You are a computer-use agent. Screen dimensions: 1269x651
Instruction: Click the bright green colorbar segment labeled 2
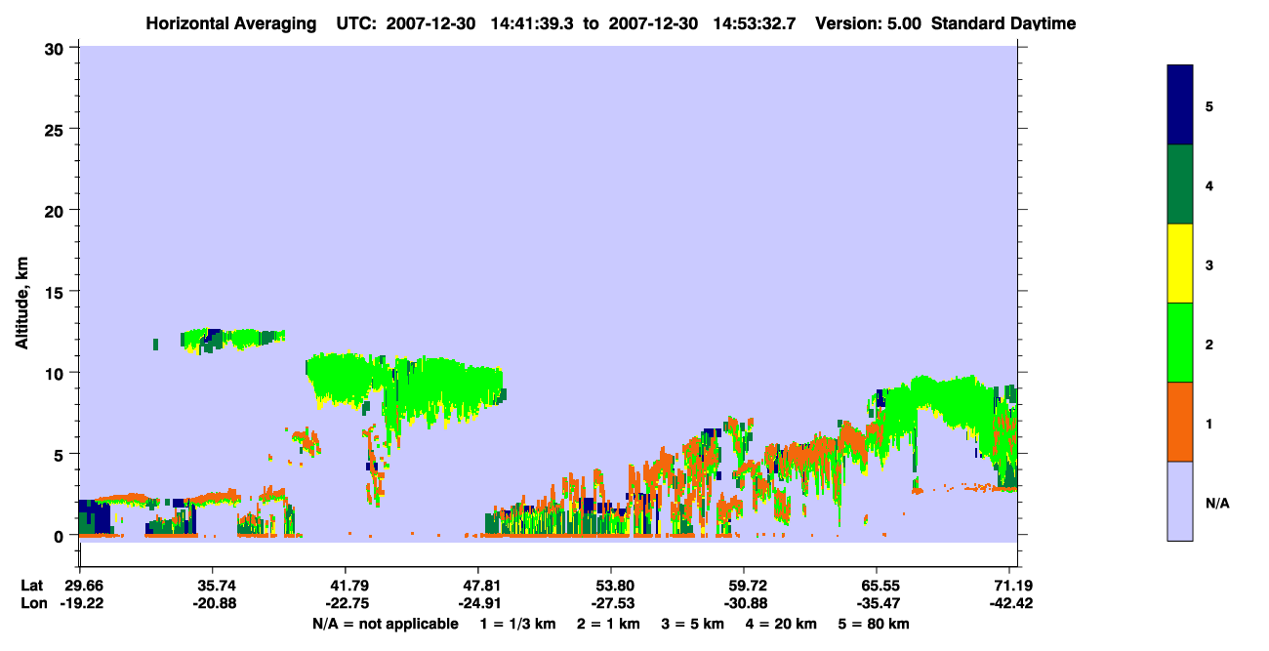(x=1180, y=343)
